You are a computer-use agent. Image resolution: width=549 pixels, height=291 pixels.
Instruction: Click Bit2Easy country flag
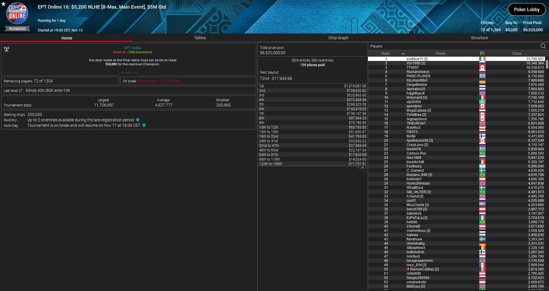(482, 286)
